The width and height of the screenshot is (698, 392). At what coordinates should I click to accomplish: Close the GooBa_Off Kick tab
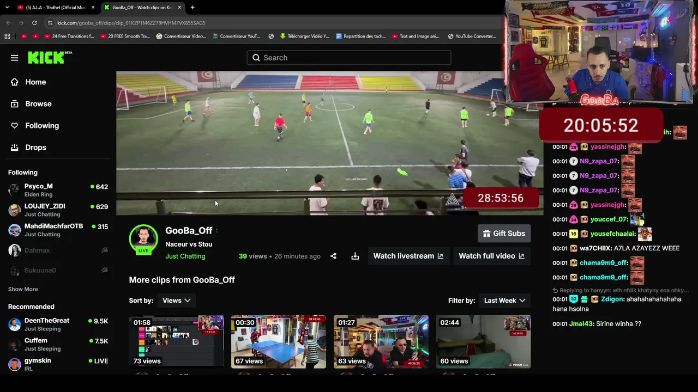pos(179,8)
